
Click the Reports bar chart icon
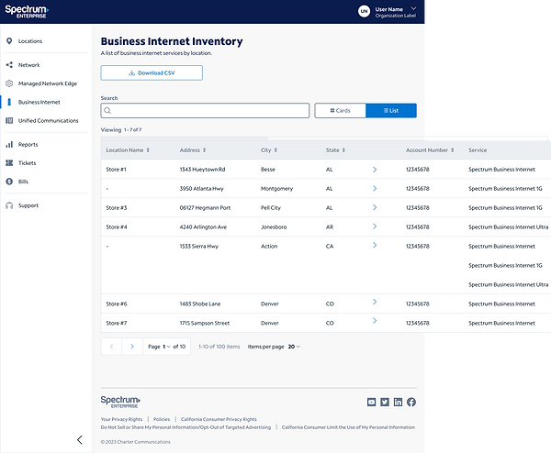click(x=9, y=145)
